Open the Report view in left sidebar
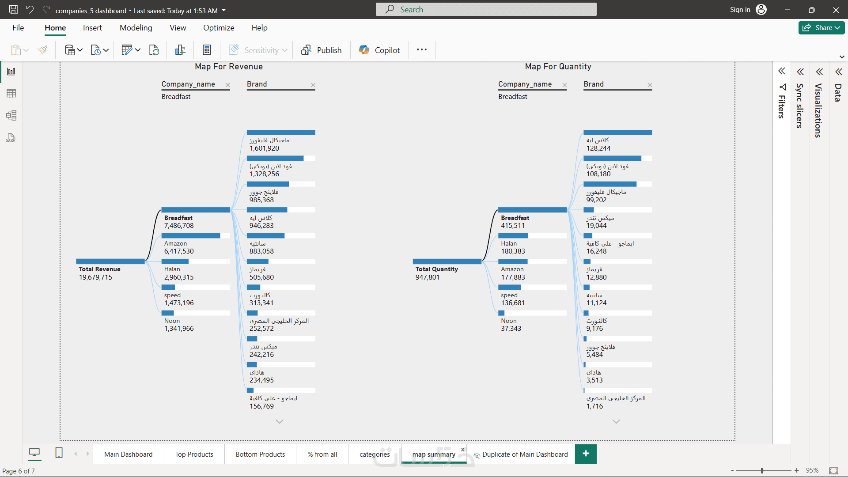 click(x=11, y=72)
